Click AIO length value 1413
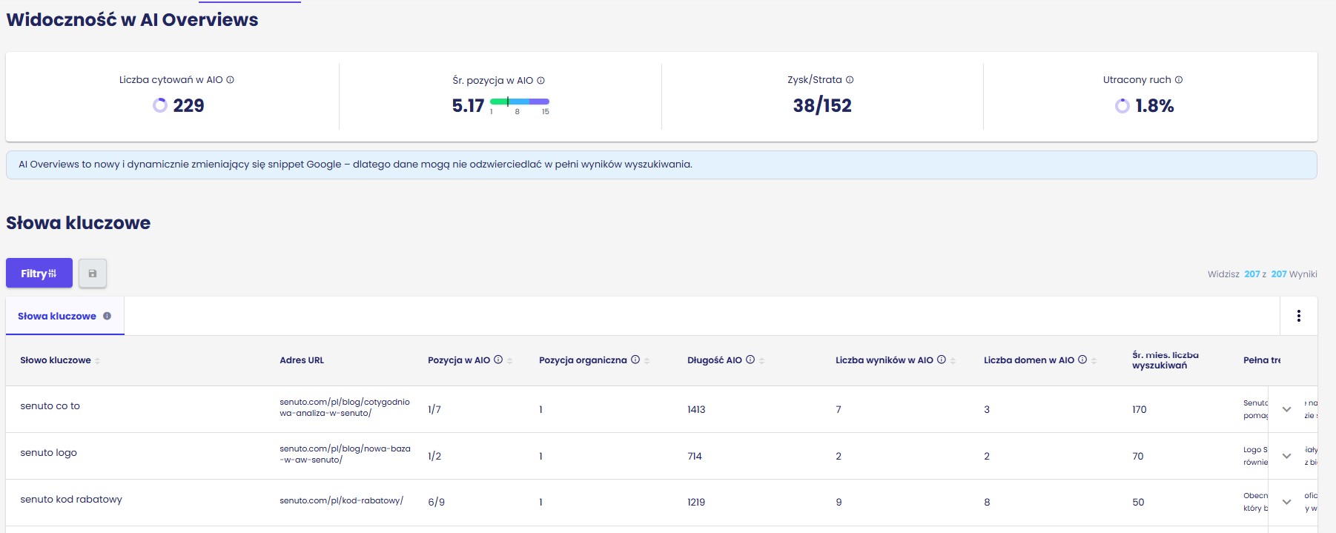The width and height of the screenshot is (1336, 533). click(696, 409)
